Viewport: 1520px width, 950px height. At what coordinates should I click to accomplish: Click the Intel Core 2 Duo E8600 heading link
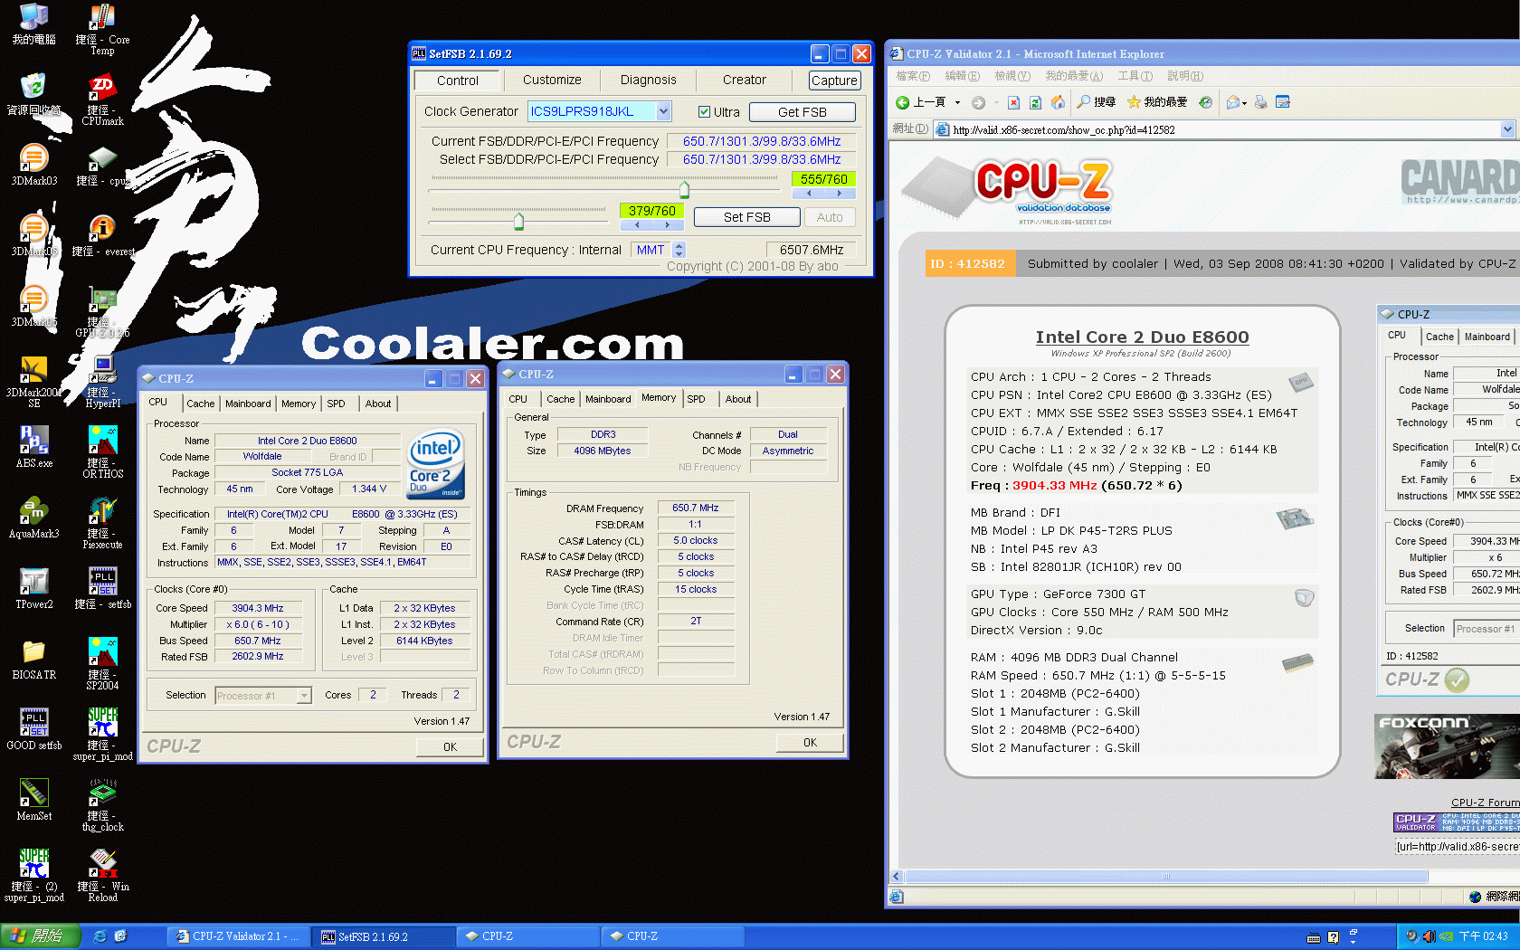tap(1142, 337)
